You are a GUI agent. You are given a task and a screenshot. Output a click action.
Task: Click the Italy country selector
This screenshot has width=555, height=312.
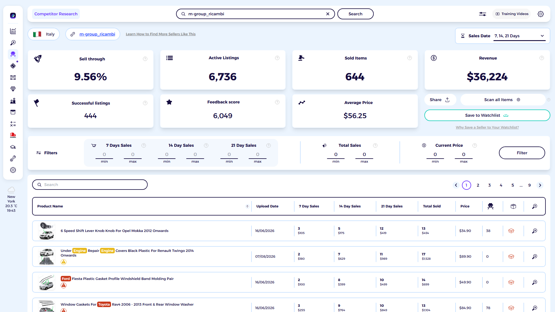tap(44, 34)
